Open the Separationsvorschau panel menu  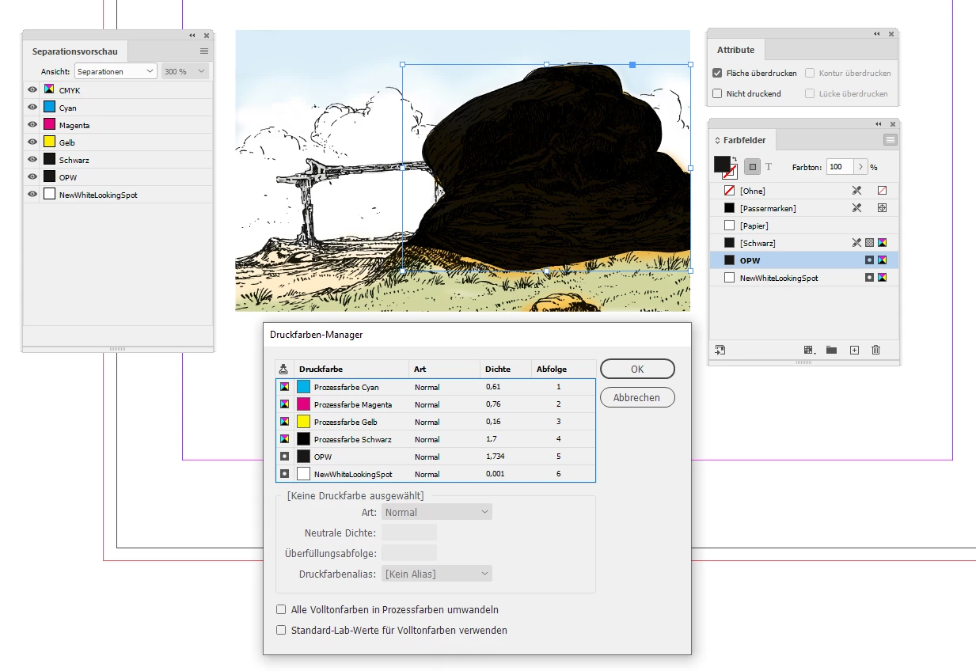coord(204,51)
